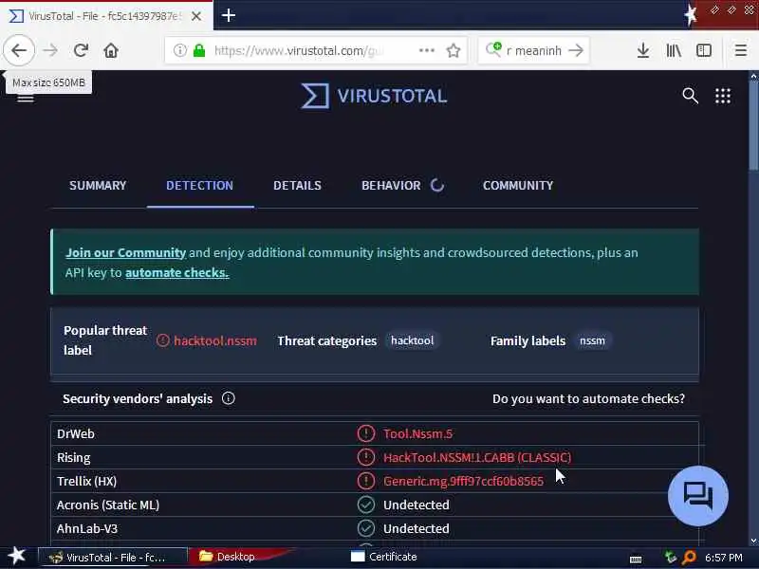This screenshot has height=569, width=759.
Task: Open the browser home page
Action: [x=111, y=50]
